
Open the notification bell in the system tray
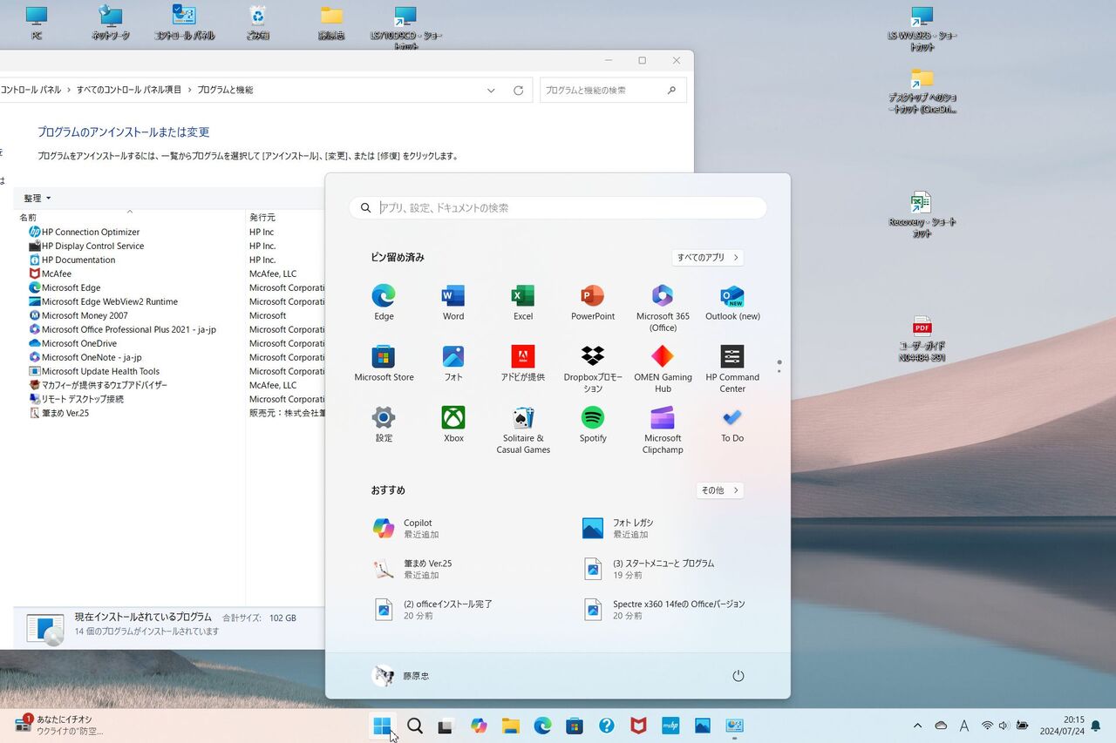(1096, 726)
